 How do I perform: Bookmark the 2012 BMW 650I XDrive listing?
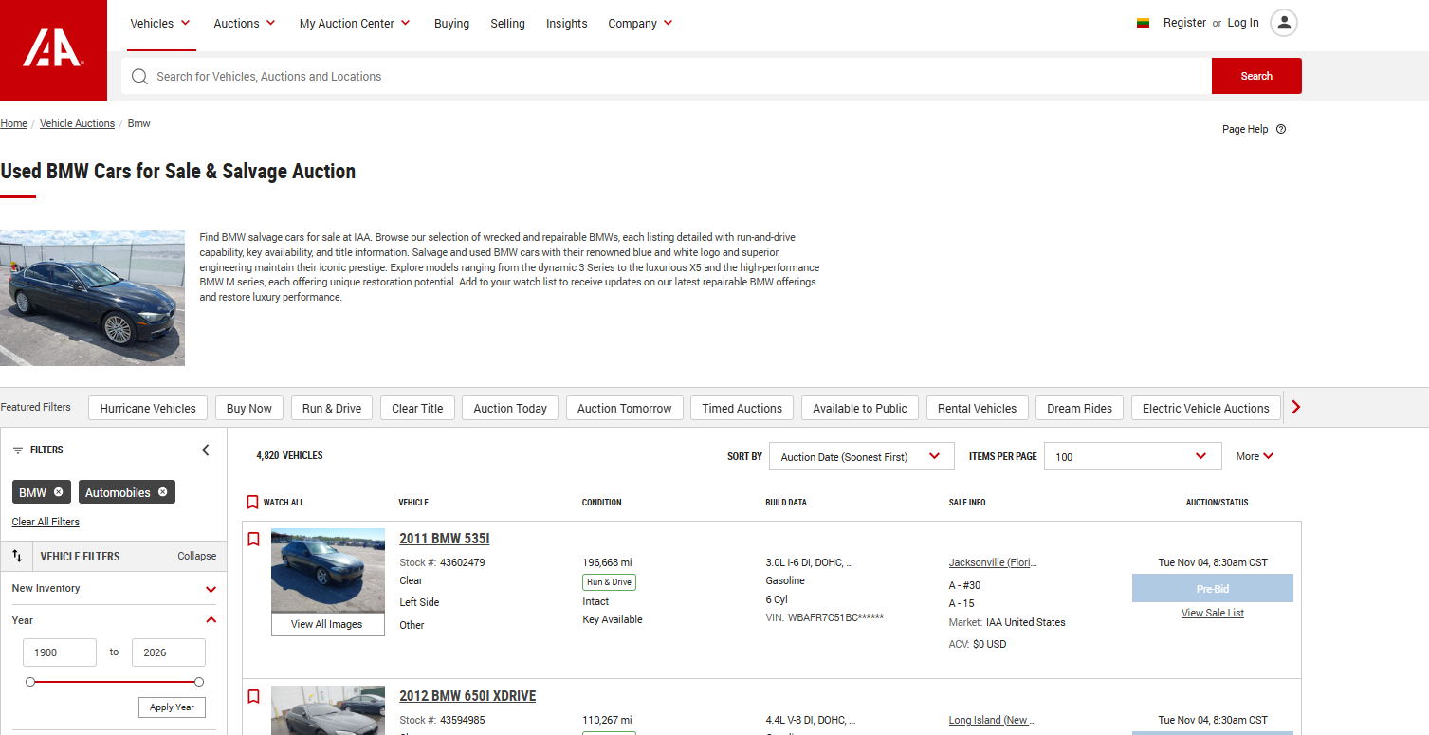(x=253, y=697)
